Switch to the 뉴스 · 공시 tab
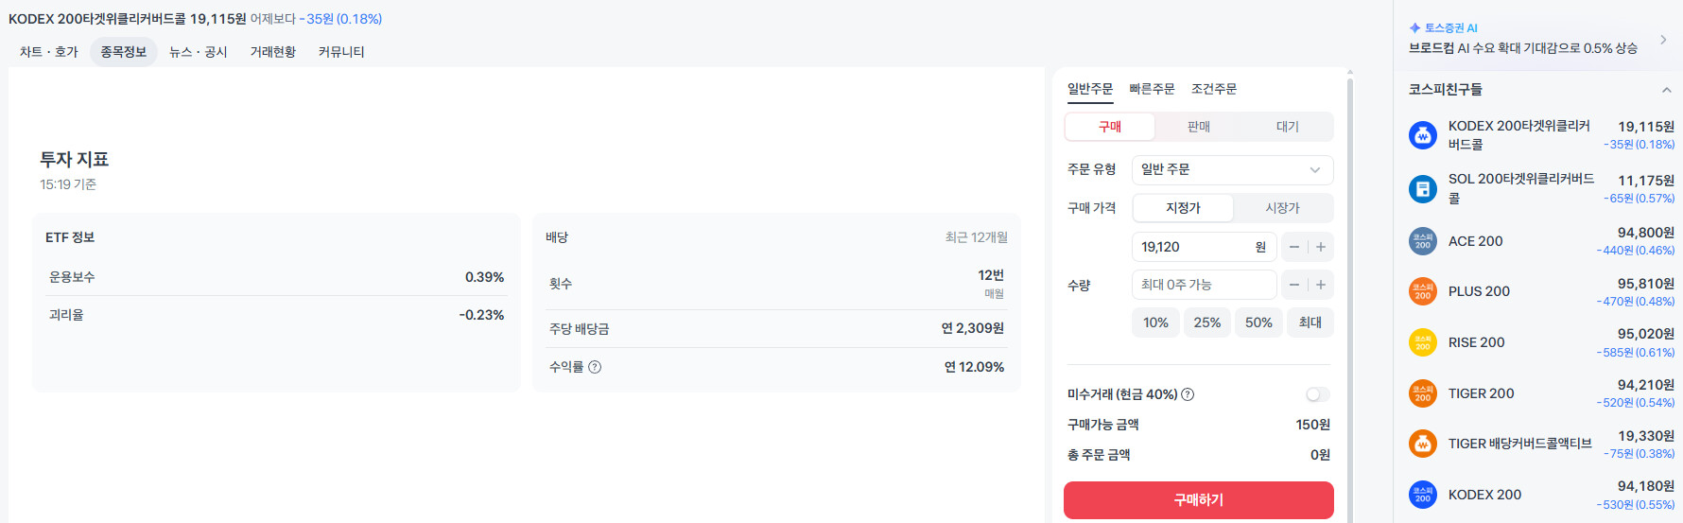This screenshot has height=523, width=1683. coord(199,52)
